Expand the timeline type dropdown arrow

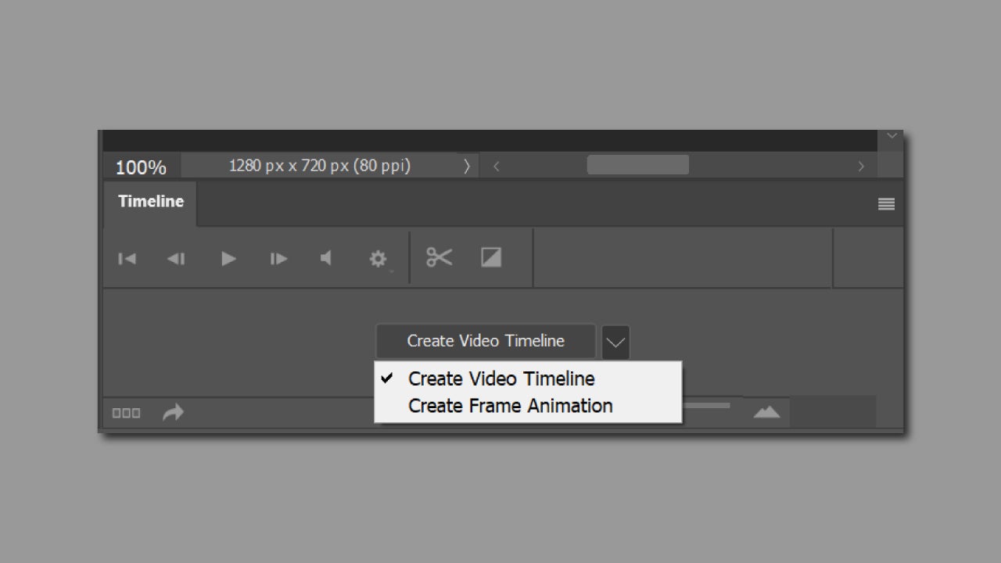pyautogui.click(x=615, y=342)
